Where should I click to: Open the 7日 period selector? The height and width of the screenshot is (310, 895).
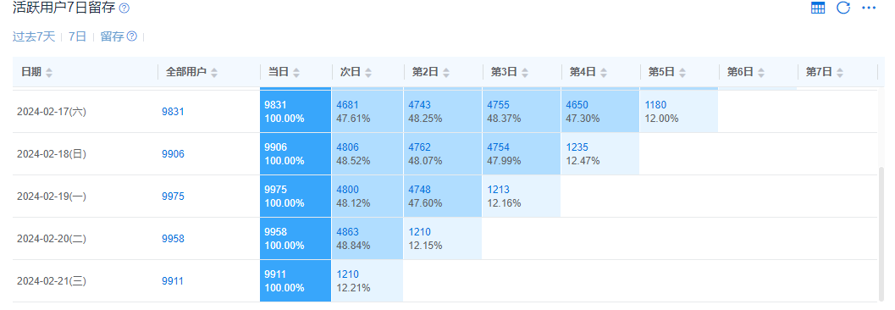[x=77, y=36]
